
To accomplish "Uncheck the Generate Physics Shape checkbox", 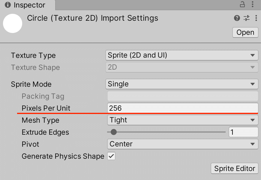I will click(111, 156).
